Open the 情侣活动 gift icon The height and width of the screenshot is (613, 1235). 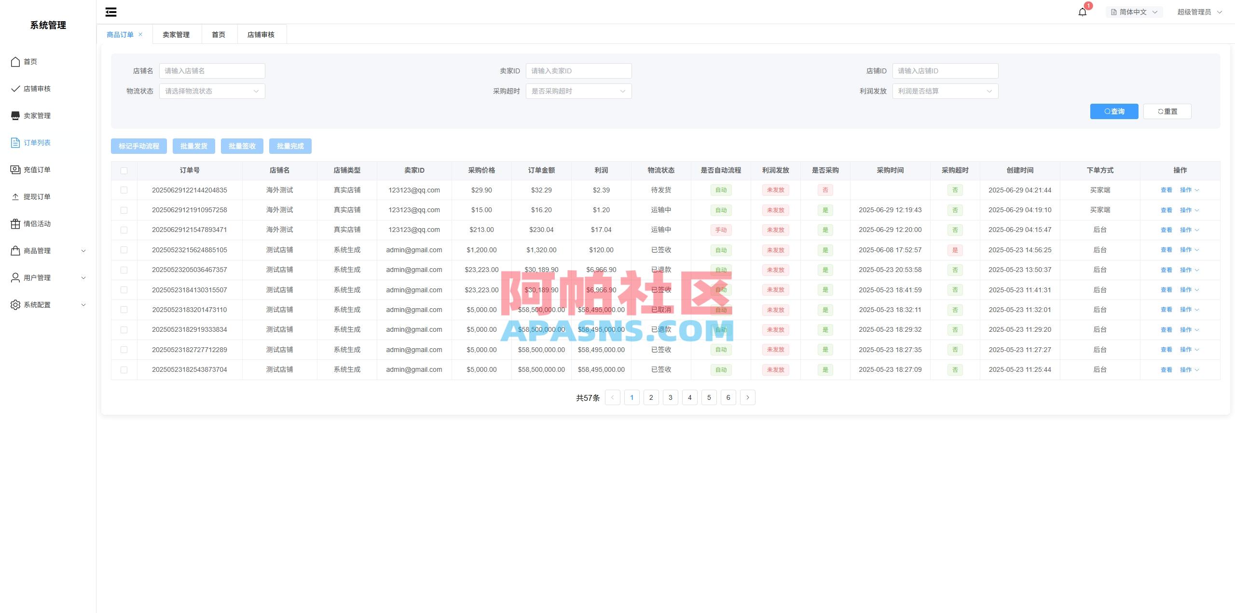coord(15,223)
